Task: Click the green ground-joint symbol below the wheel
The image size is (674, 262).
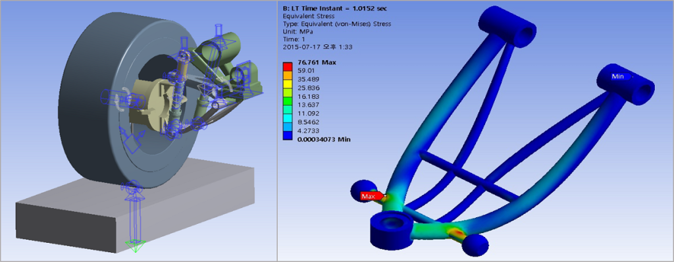Action: click(x=135, y=246)
